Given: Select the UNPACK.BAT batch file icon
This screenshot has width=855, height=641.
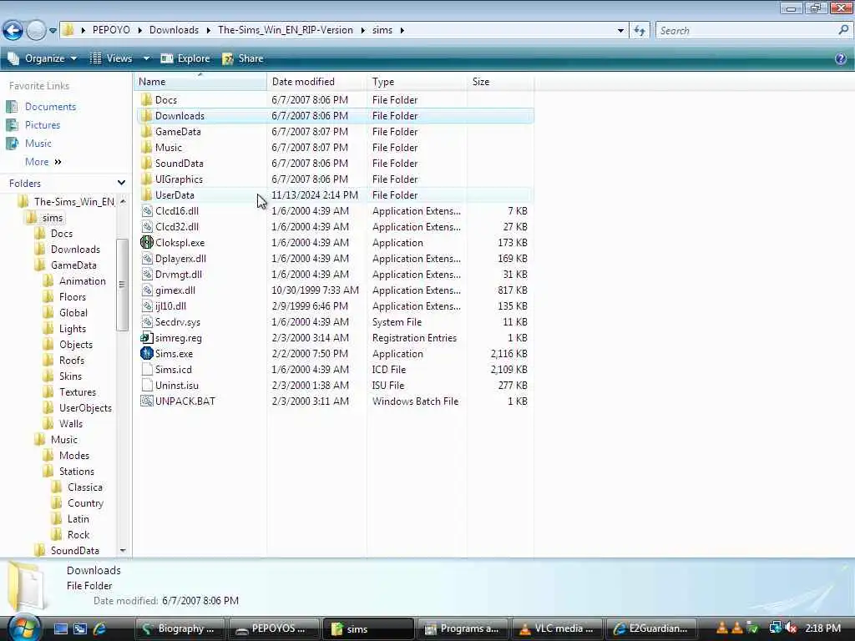Looking at the screenshot, I should pyautogui.click(x=147, y=401).
